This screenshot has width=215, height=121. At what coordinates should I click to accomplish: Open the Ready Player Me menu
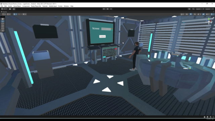pyautogui.click(x=36, y=6)
